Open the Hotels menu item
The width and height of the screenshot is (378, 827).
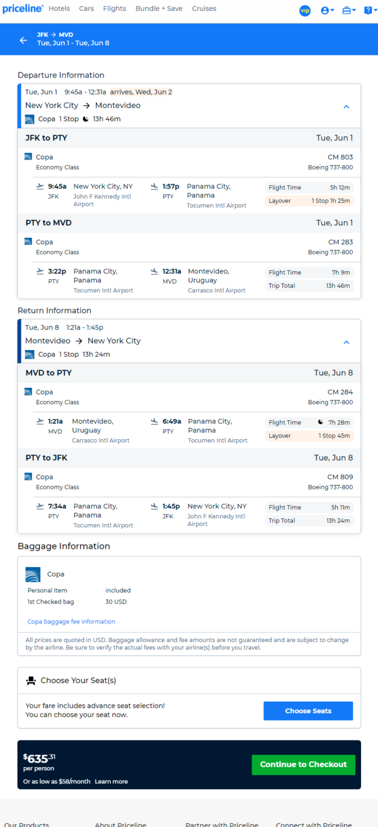pyautogui.click(x=59, y=8)
